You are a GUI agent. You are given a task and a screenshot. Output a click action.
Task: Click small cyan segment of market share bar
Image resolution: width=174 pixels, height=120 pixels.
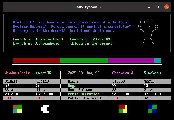[x=157, y=60]
